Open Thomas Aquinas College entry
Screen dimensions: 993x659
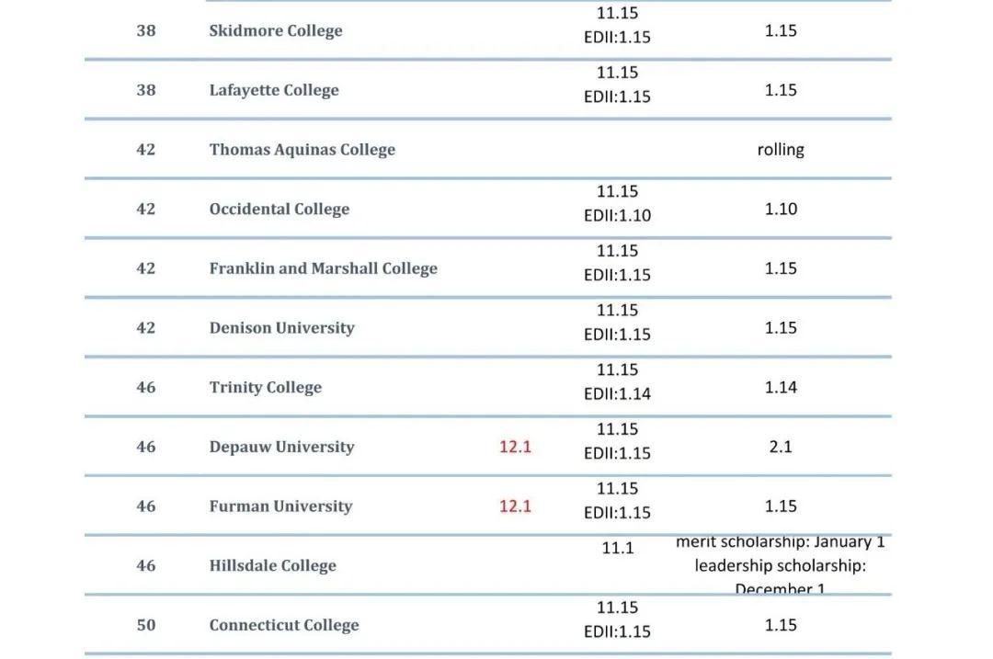(x=302, y=150)
